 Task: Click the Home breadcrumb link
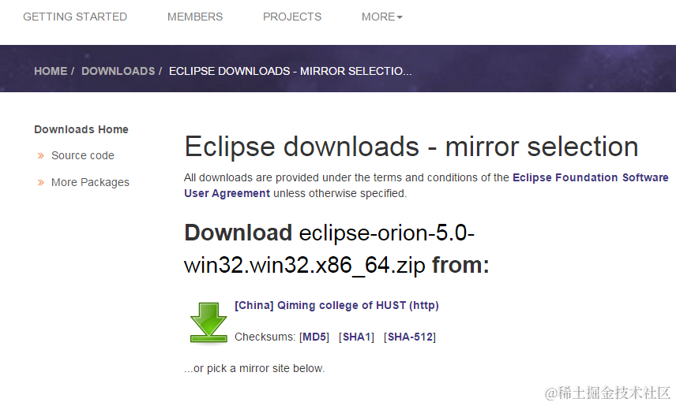pos(51,71)
